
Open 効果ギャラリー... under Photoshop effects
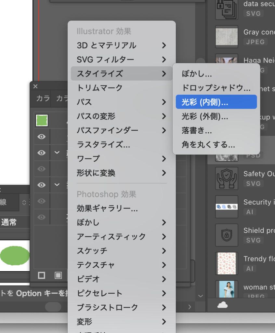coord(107,208)
